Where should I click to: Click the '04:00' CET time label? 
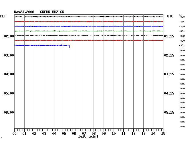9,74
